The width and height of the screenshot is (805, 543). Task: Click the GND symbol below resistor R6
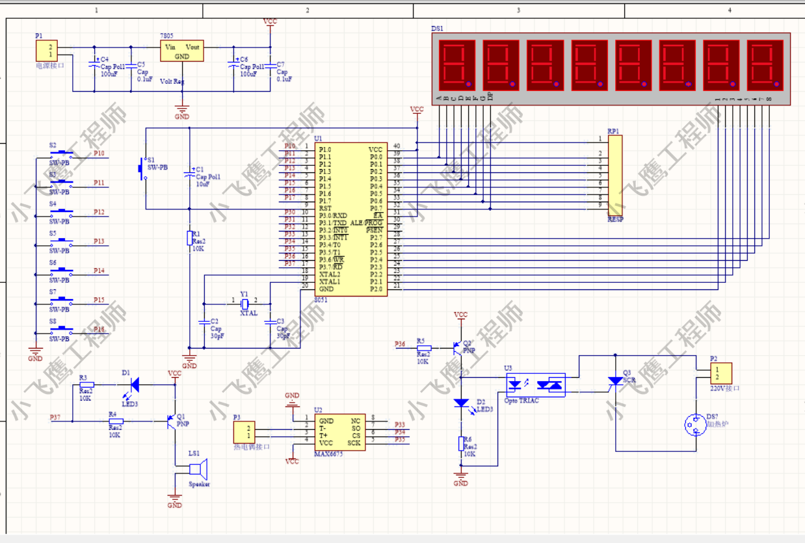click(x=460, y=479)
